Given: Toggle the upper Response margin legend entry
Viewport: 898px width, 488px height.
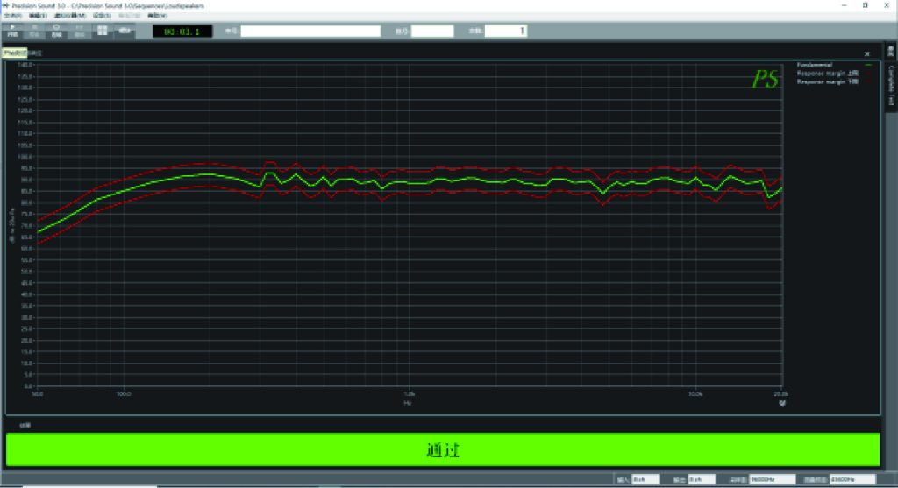Looking at the screenshot, I should click(834, 74).
